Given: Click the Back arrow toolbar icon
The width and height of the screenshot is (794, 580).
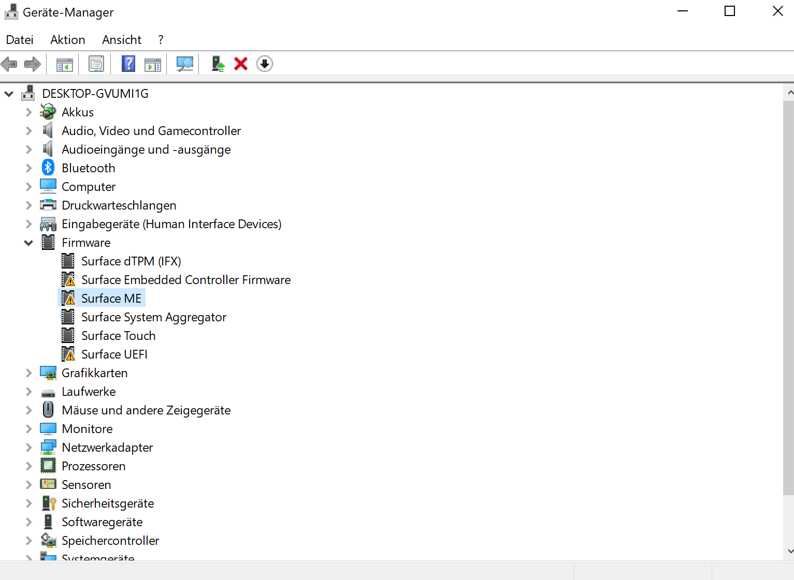Looking at the screenshot, I should (9, 64).
